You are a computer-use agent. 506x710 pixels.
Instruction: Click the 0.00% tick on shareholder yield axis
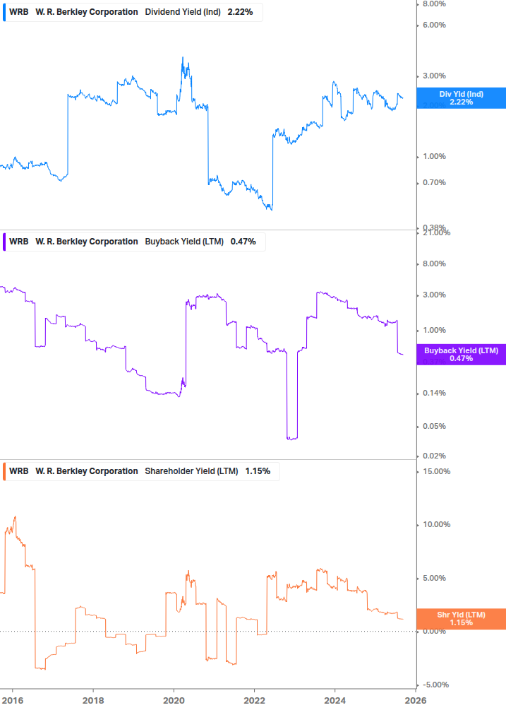coord(434,631)
